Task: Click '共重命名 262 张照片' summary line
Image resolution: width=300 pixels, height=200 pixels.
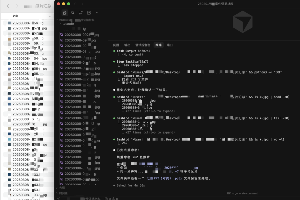Action: click(x=133, y=157)
